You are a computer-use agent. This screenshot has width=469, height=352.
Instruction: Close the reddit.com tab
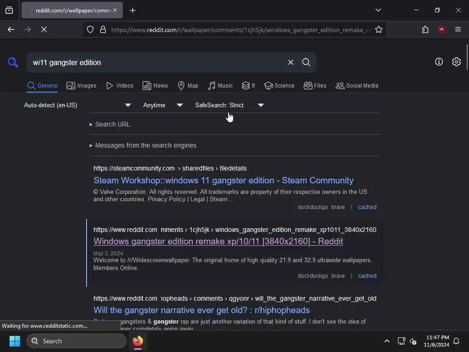(115, 10)
